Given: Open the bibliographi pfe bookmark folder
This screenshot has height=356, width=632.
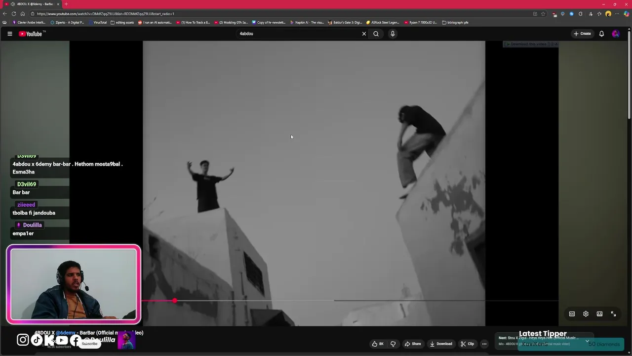Looking at the screenshot, I should coord(455,22).
